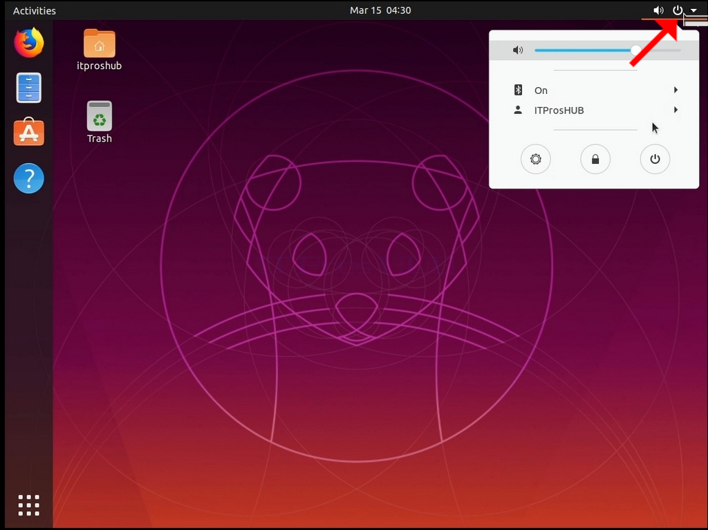
Task: Click the volume slider track
Action: 608,50
